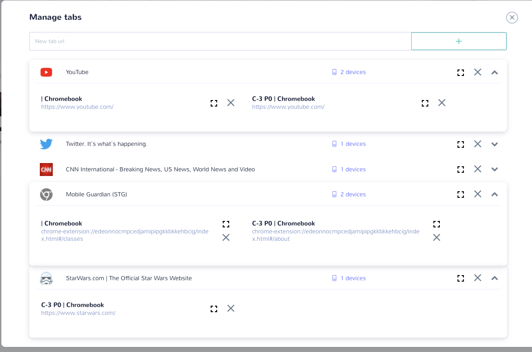Close YouTube tab on all devices
Viewport: 532px width, 352px height.
coord(478,72)
